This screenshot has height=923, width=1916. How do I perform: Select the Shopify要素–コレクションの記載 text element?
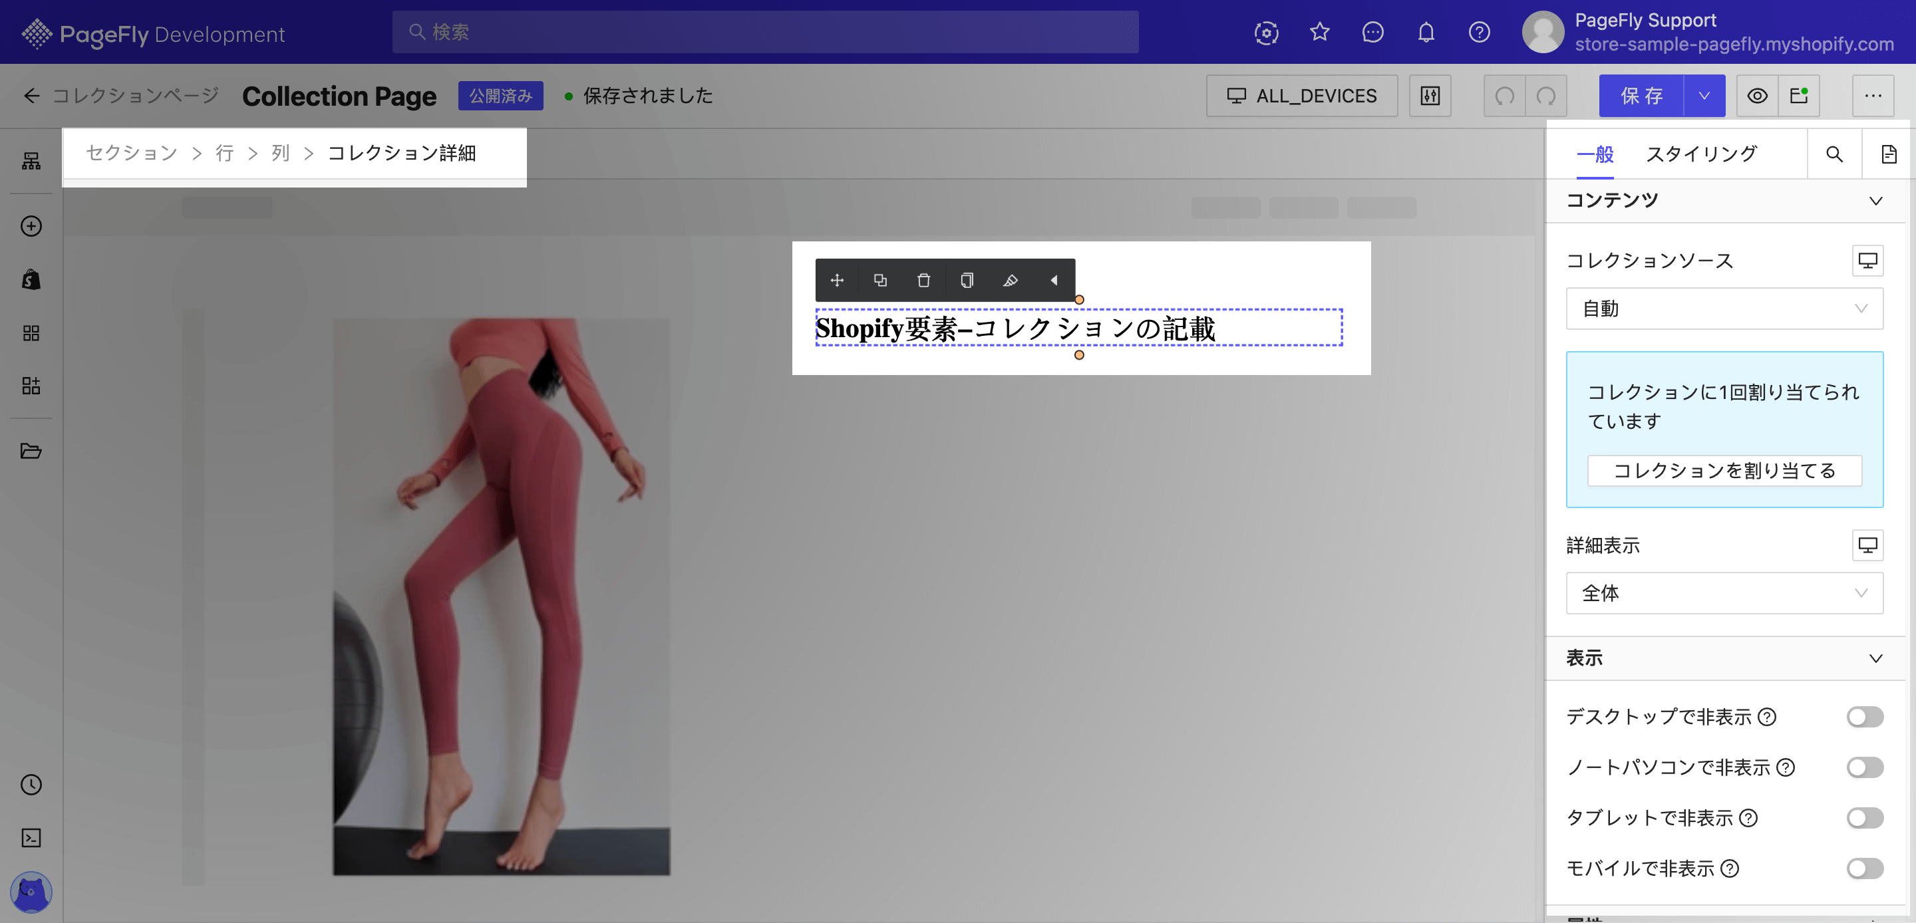pos(1078,328)
